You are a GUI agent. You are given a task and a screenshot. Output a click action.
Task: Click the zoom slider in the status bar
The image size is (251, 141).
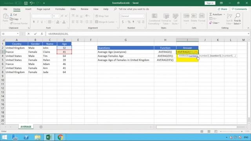tap(231, 132)
